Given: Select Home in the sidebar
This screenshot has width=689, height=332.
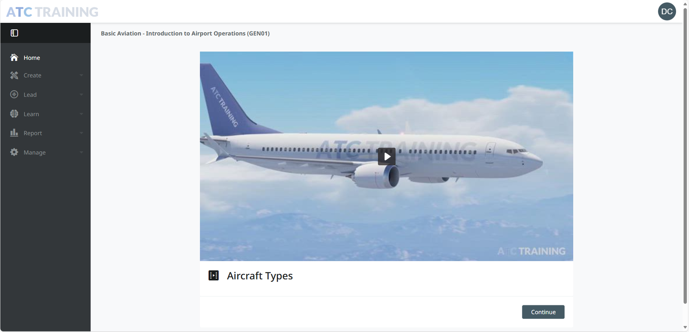Looking at the screenshot, I should (x=45, y=58).
